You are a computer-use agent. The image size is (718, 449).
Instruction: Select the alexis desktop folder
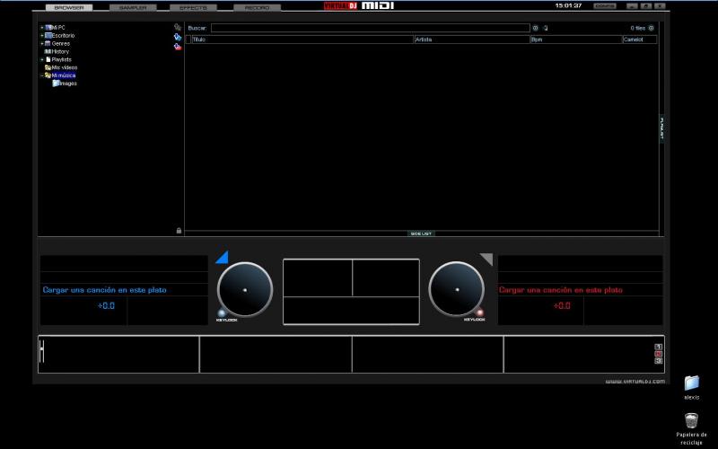click(691, 383)
